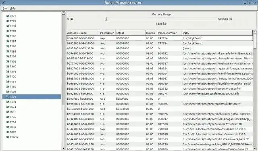258x151 pixels.
Task: Sort by INode number column header
Action: pos(169,33)
